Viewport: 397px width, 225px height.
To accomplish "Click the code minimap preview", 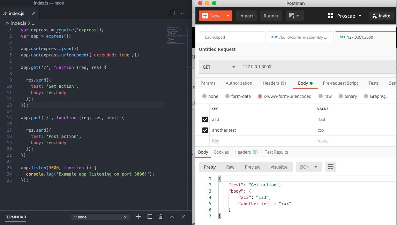I will tap(177, 36).
